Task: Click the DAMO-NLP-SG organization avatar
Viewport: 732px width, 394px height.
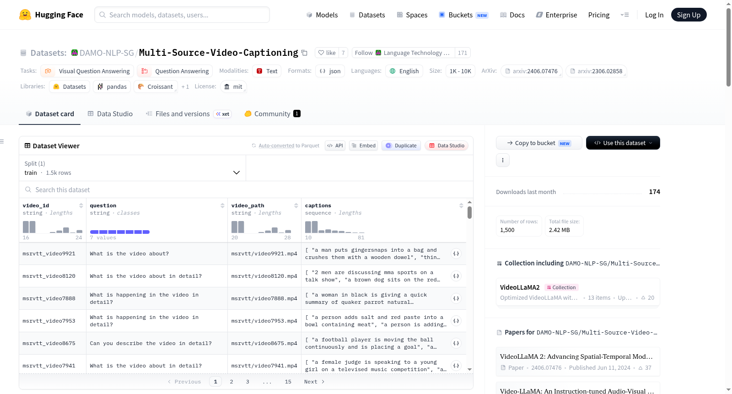Action: click(75, 53)
